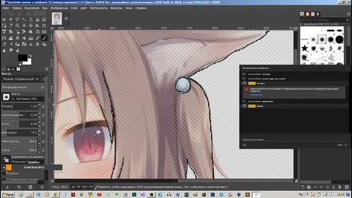Select the Bucket Fill tool
This screenshot has height=198, width=352.
coord(24,38)
